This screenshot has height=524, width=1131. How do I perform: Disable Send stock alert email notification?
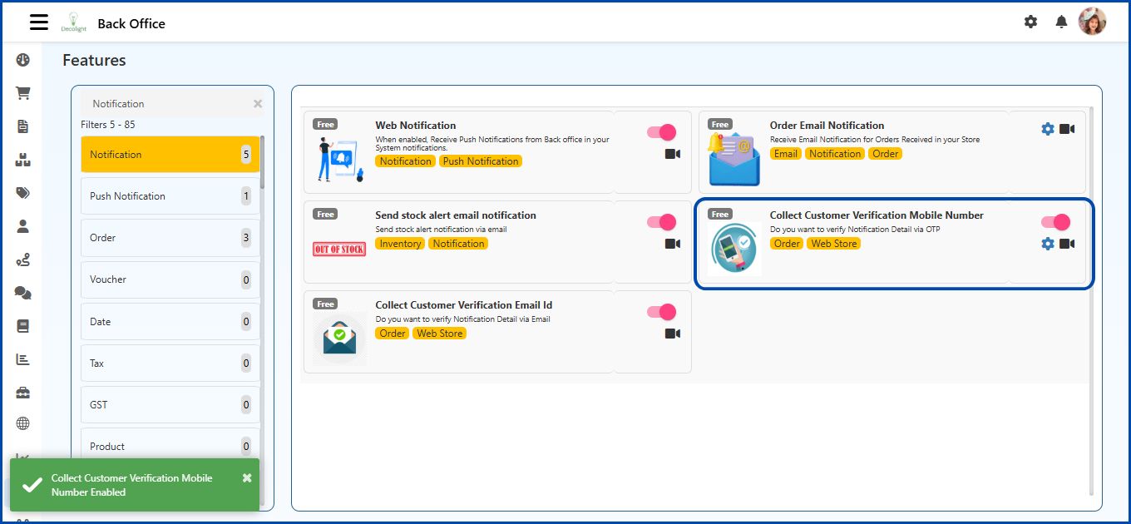pyautogui.click(x=659, y=221)
